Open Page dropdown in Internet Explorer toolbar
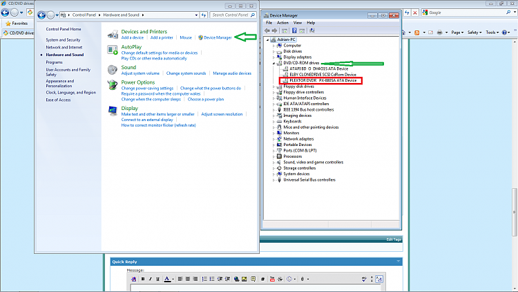Viewport: 518px width, 292px height. pos(457,33)
